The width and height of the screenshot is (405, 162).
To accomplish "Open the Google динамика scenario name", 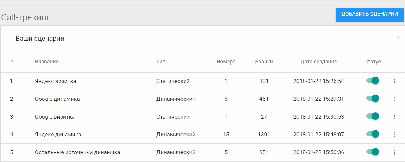I will click(x=57, y=99).
